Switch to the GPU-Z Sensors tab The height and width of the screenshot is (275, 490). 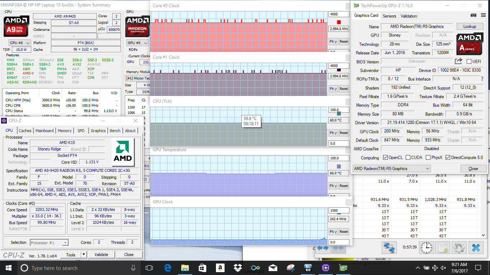pyautogui.click(x=389, y=16)
